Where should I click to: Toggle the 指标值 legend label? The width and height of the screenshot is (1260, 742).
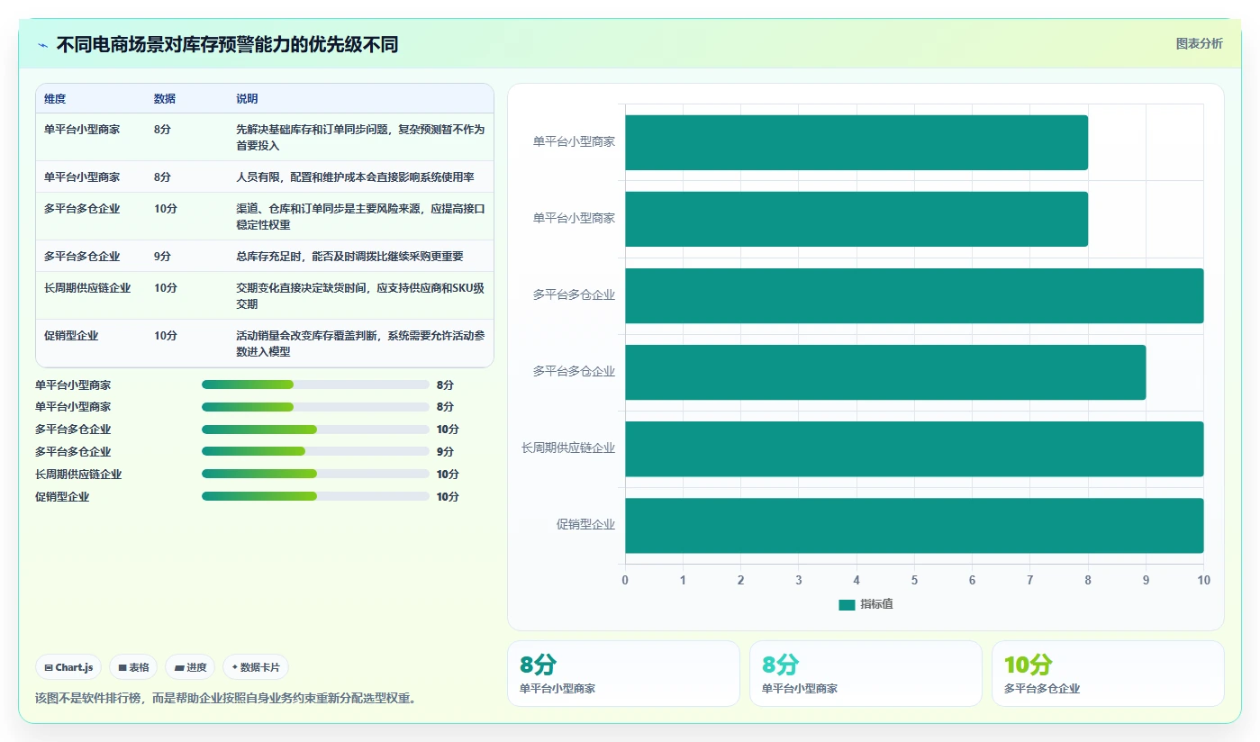pyautogui.click(x=876, y=605)
